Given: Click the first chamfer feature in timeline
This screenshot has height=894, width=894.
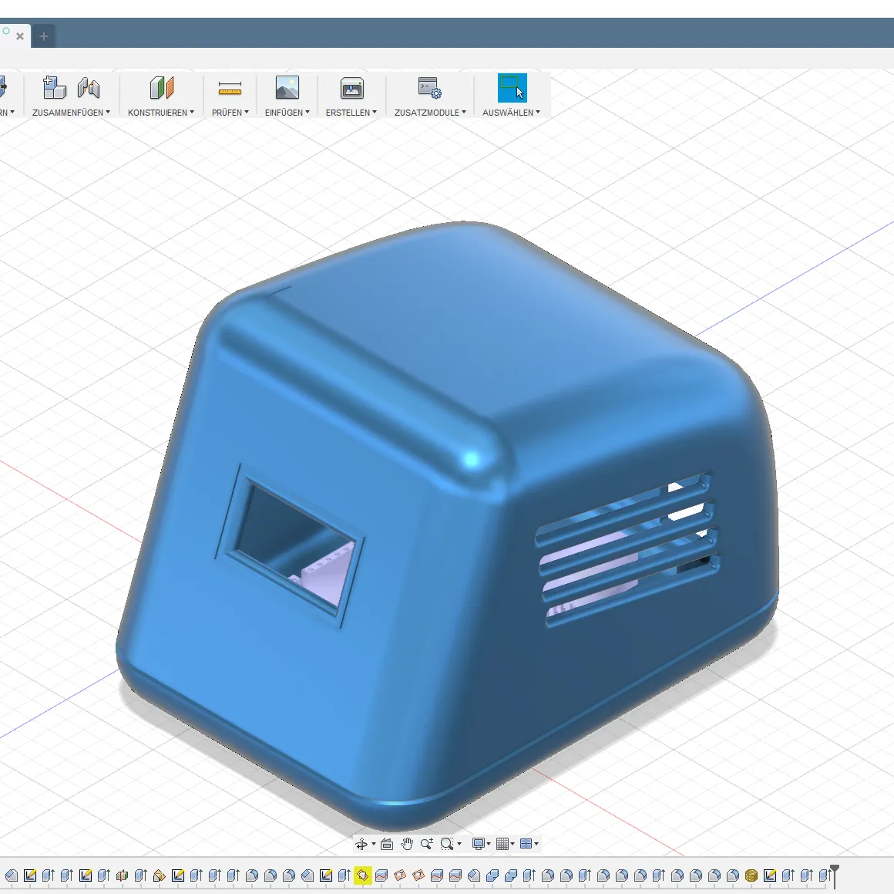Looking at the screenshot, I should pos(12,875).
